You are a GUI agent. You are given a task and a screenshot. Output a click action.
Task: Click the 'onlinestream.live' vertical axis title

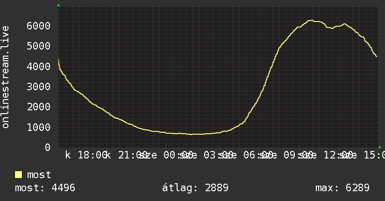click(x=6, y=77)
